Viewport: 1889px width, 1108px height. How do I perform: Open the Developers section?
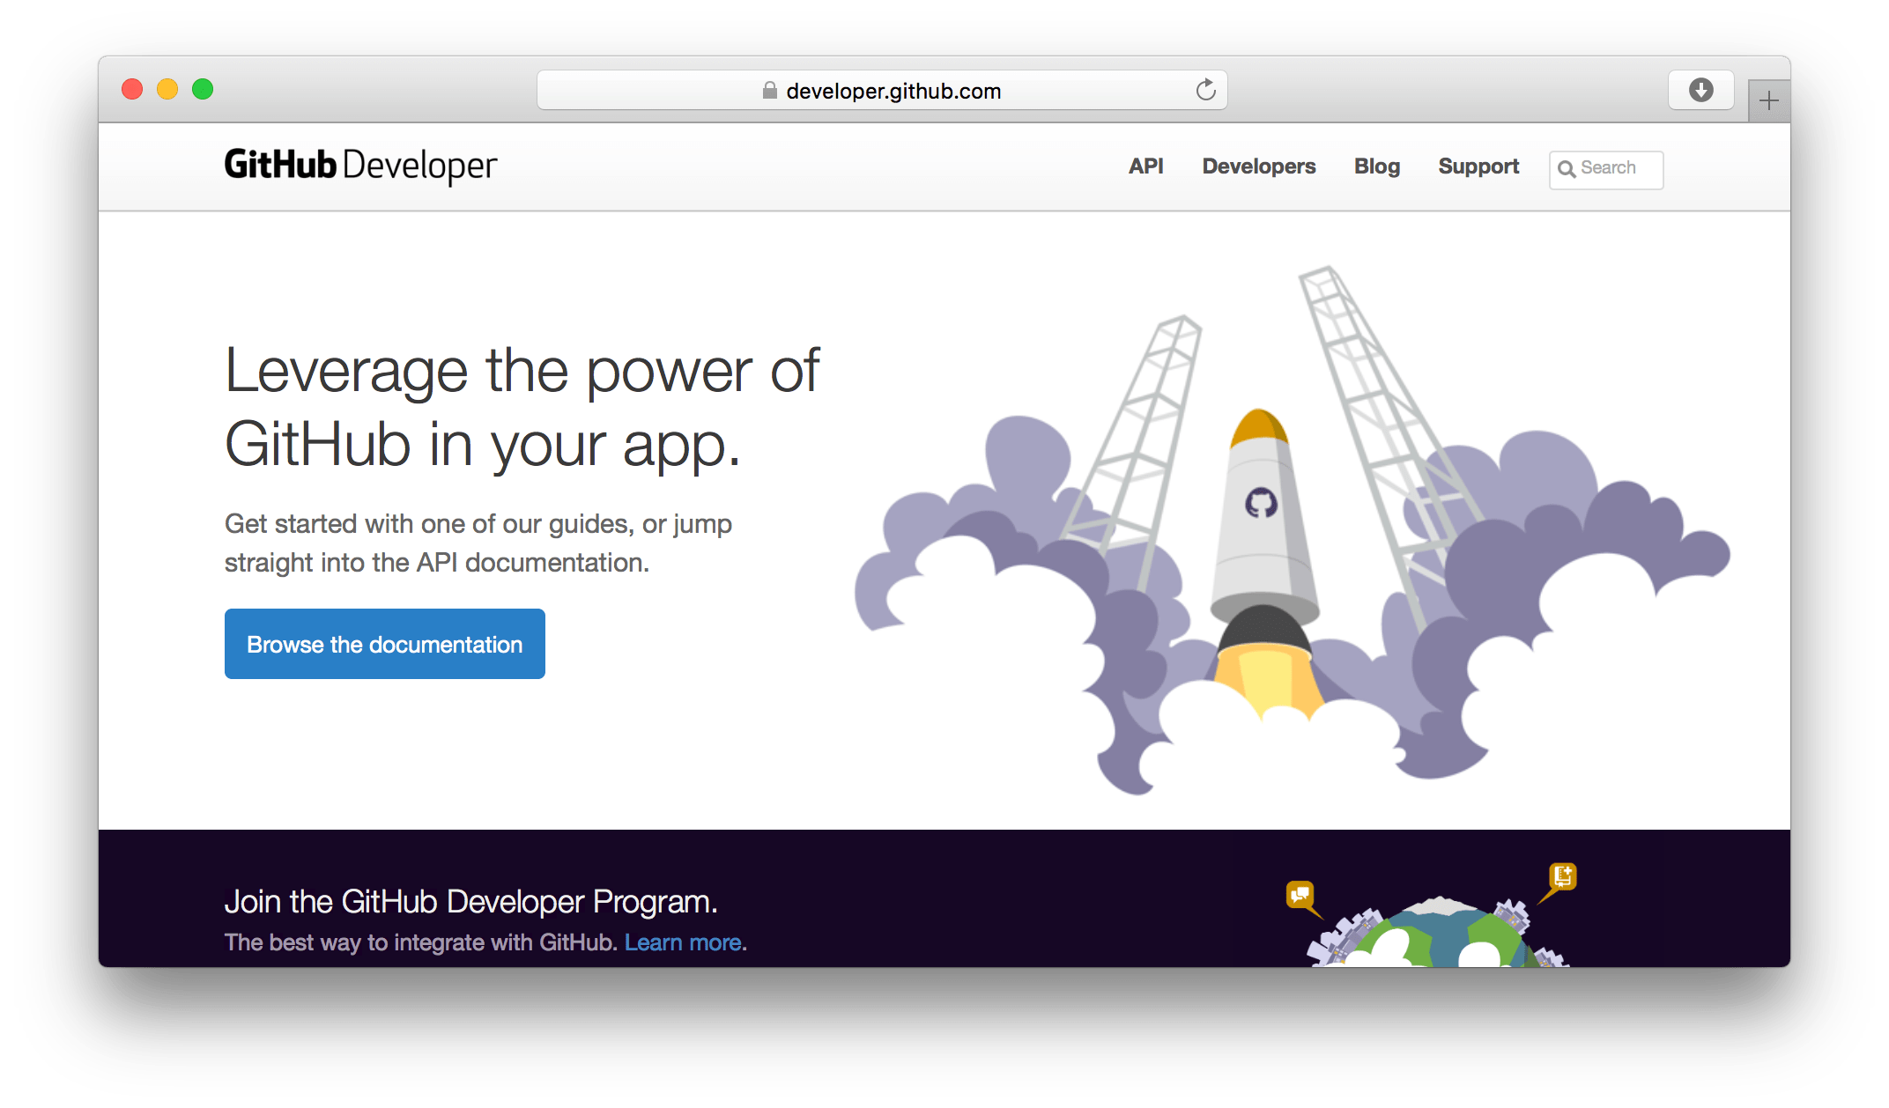[1258, 166]
